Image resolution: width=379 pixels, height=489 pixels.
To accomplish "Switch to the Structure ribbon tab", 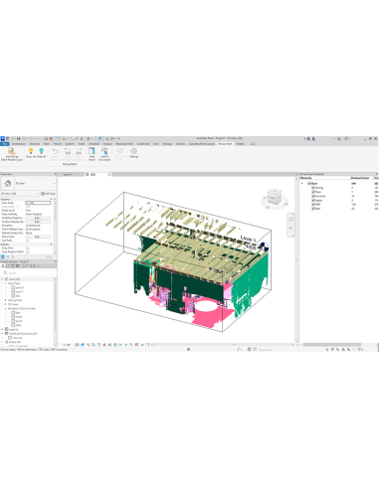I will pyautogui.click(x=35, y=144).
